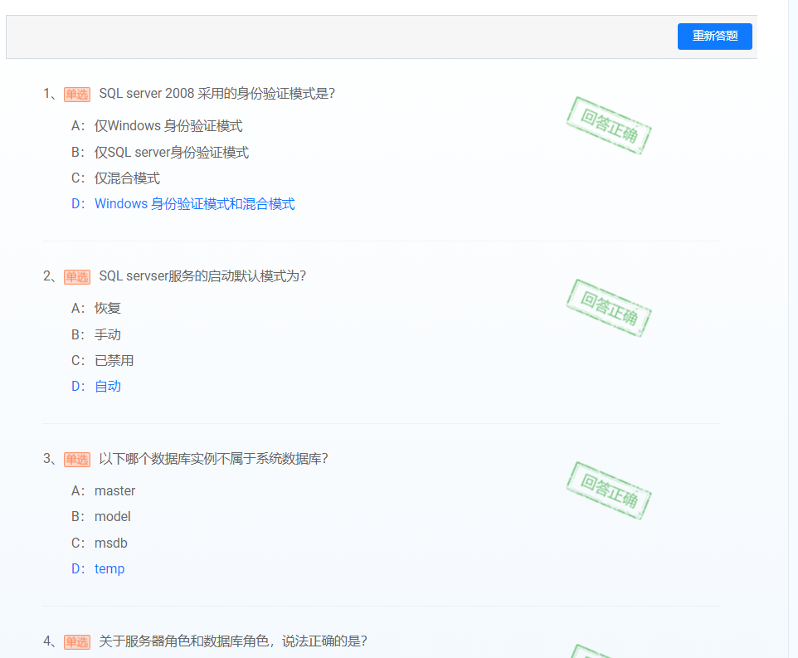Choose answer D temp
The width and height of the screenshot is (798, 658).
pos(98,568)
